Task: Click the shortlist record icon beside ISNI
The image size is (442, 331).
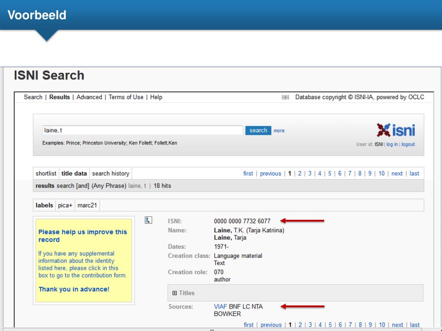Action: tap(148, 220)
